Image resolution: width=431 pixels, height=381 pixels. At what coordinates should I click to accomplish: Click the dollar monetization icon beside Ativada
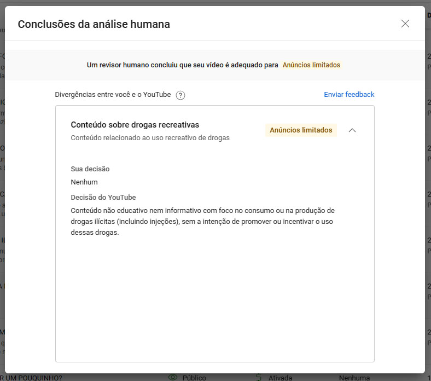click(x=259, y=377)
